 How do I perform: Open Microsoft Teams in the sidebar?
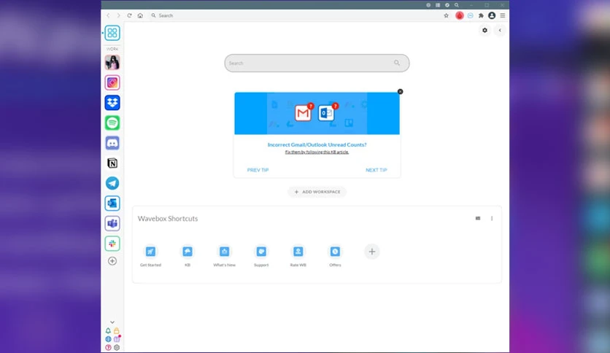click(x=112, y=223)
